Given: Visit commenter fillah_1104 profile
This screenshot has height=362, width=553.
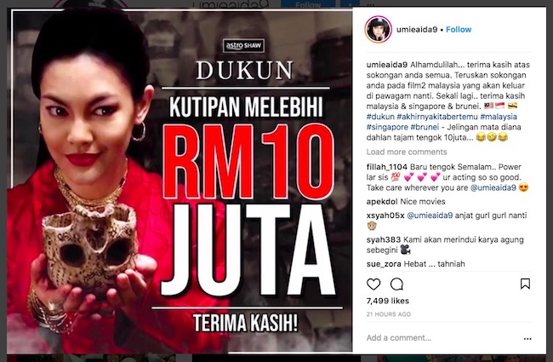Looking at the screenshot, I should (x=387, y=167).
